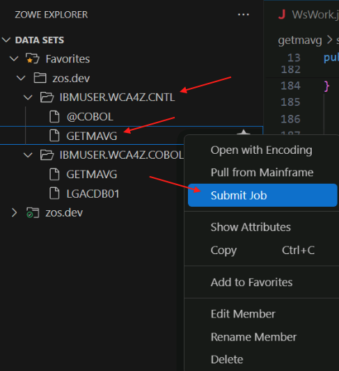Click the IBMUSER.WCA4Z.COBOL open folder icon
This screenshot has width=339, height=371.
tap(47, 155)
